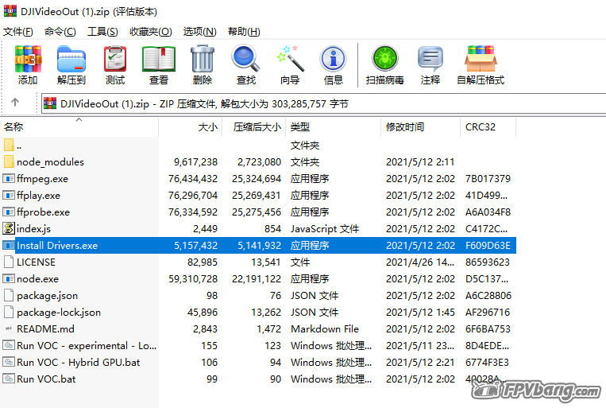Go up one level with arrow button
The height and width of the screenshot is (408, 606).
[x=15, y=102]
